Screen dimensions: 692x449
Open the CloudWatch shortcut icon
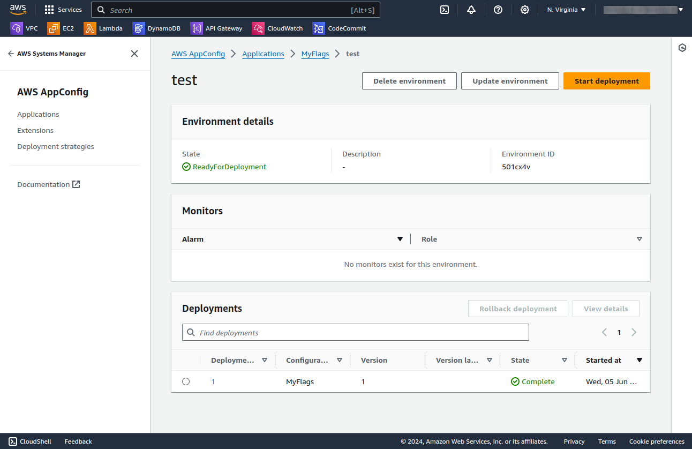pyautogui.click(x=258, y=28)
